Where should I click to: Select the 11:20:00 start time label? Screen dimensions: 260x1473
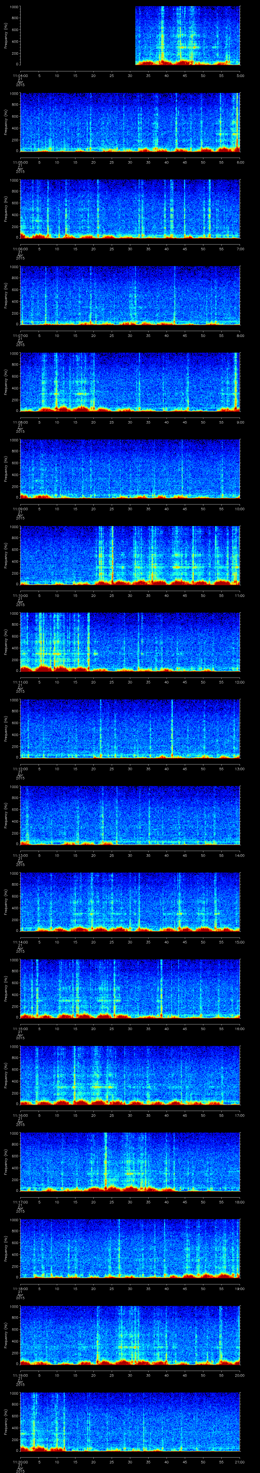tap(20, 1462)
